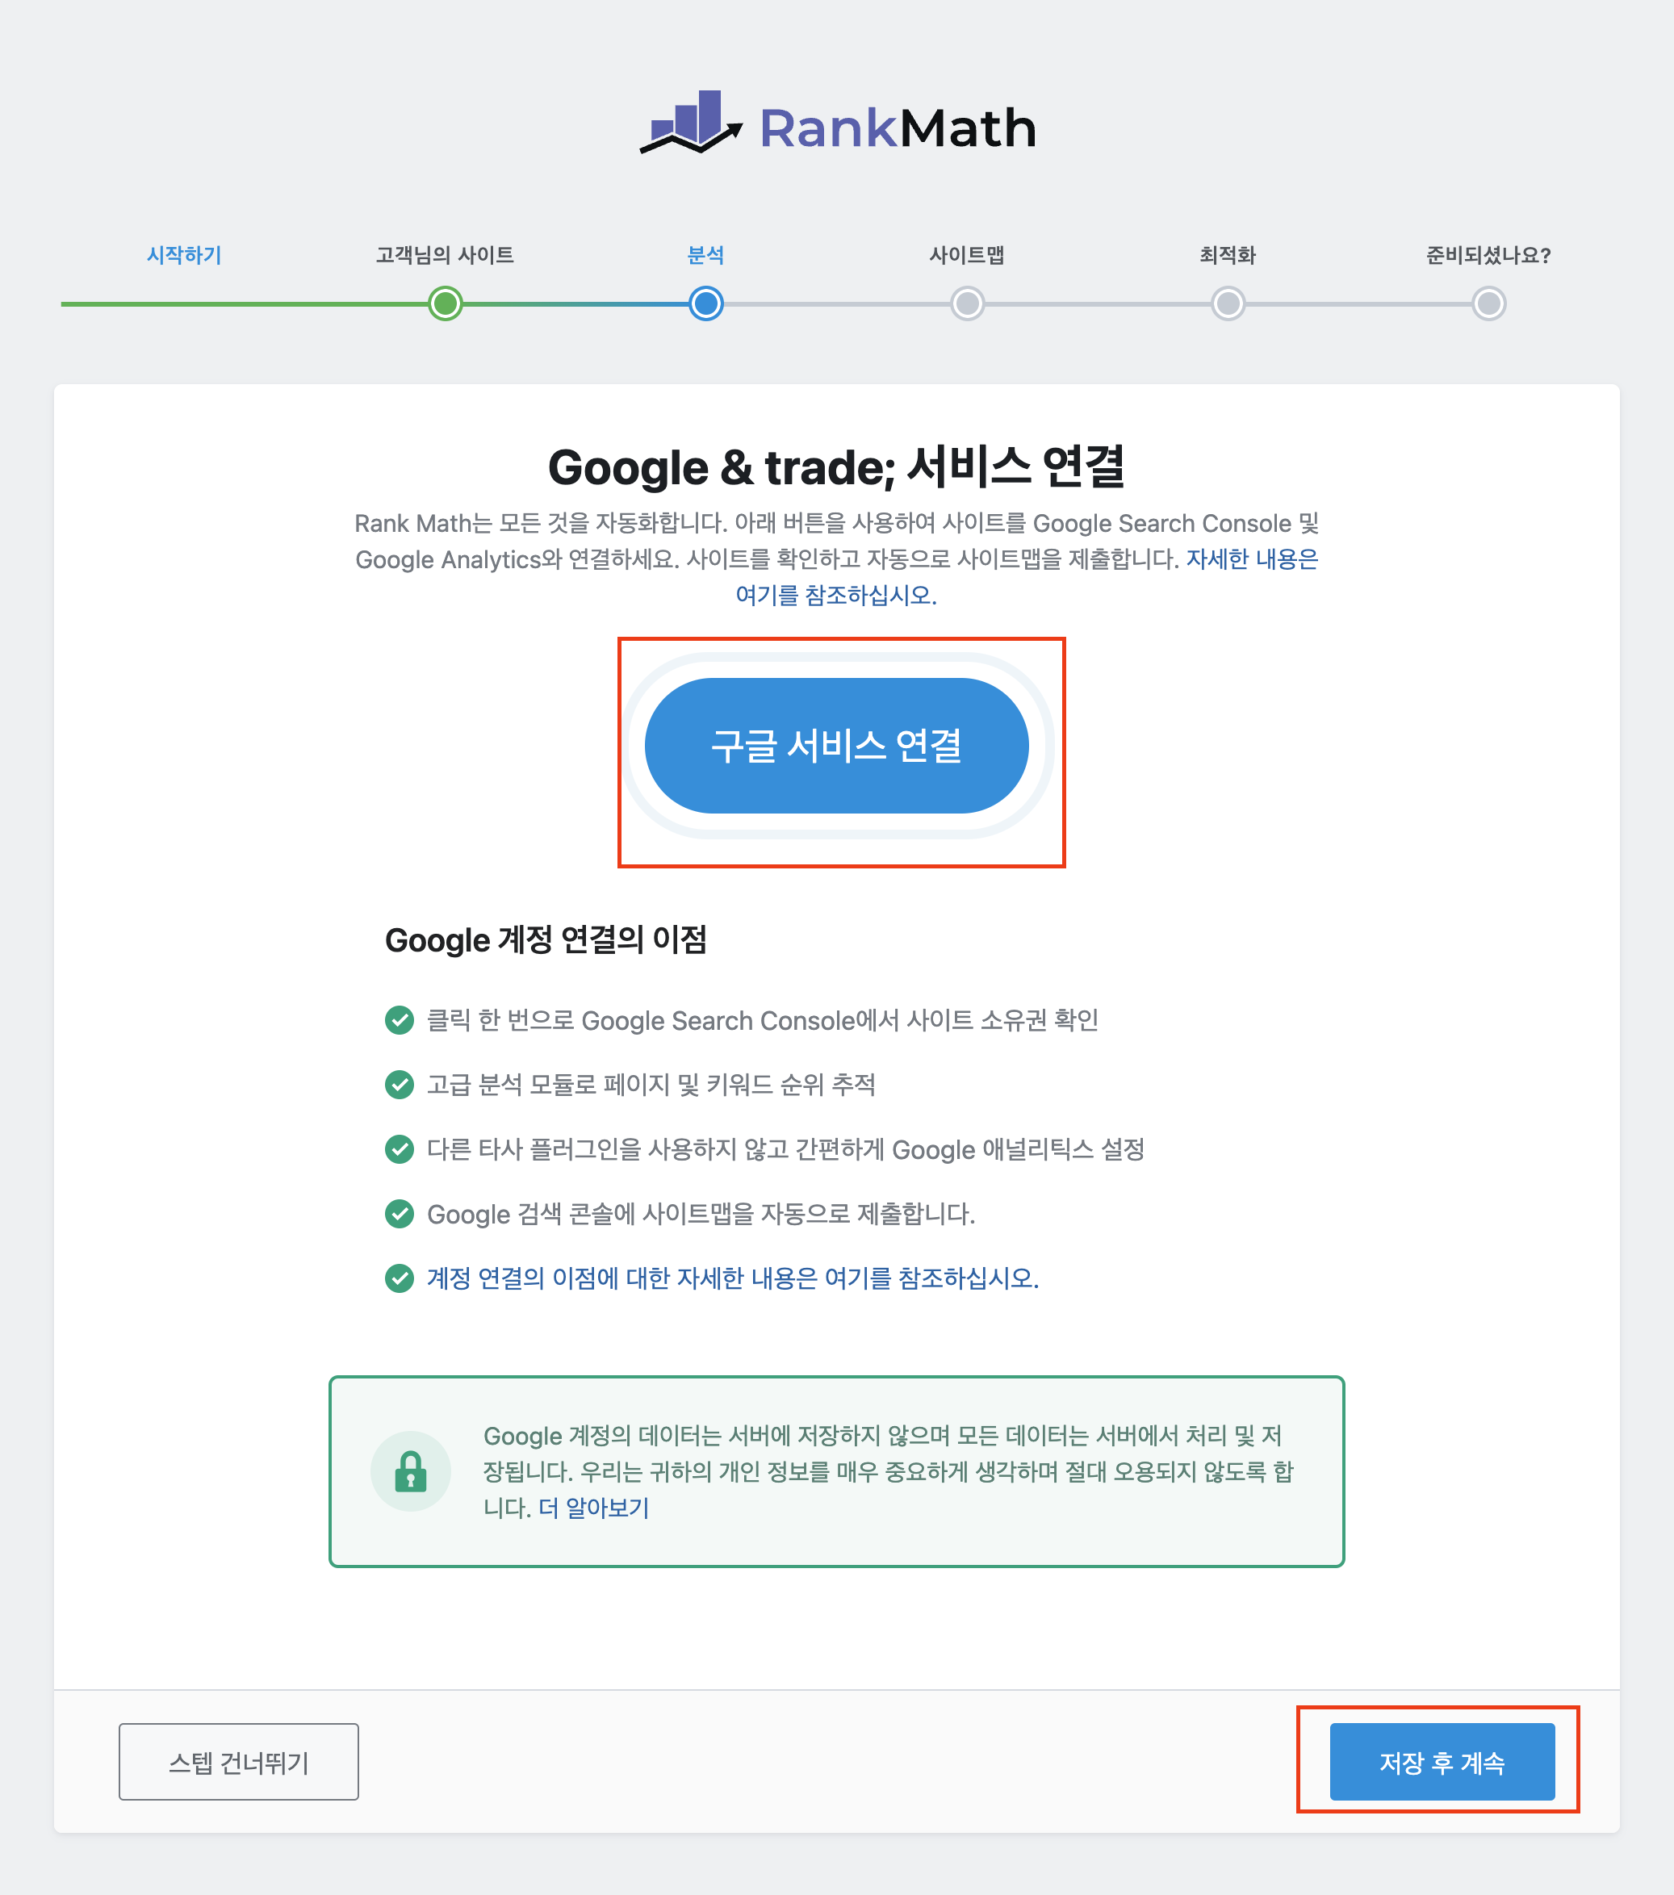This screenshot has width=1674, height=1895.
Task: Connect Google services with 구글 서비스 연결
Action: pos(836,746)
